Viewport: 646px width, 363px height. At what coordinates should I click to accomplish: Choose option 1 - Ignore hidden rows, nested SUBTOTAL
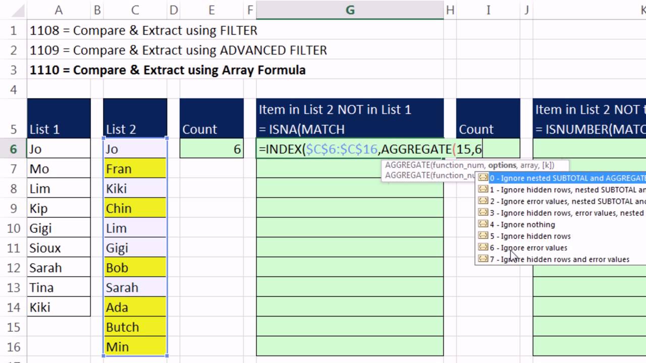point(562,190)
